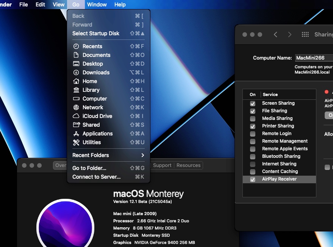333x247 pixels.
Task: Click the Computer Name input field
Action: pyautogui.click(x=314, y=58)
